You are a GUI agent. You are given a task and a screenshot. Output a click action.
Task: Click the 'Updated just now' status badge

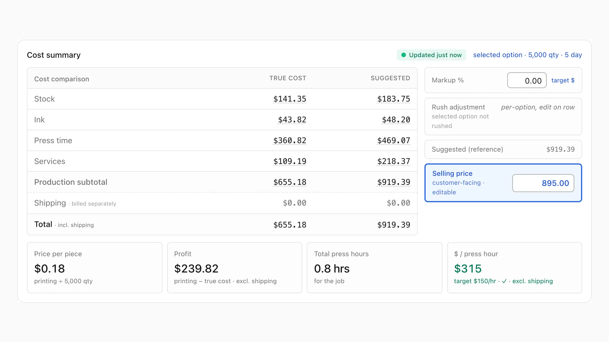pos(431,55)
